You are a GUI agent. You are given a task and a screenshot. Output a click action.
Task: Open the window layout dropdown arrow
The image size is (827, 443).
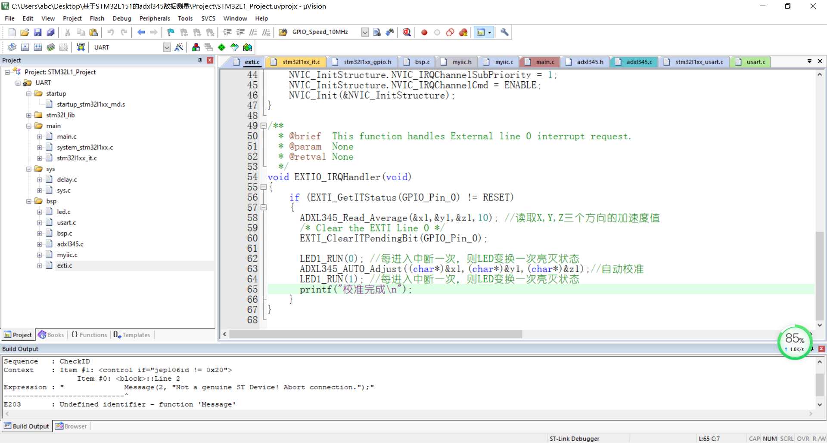[x=490, y=32]
